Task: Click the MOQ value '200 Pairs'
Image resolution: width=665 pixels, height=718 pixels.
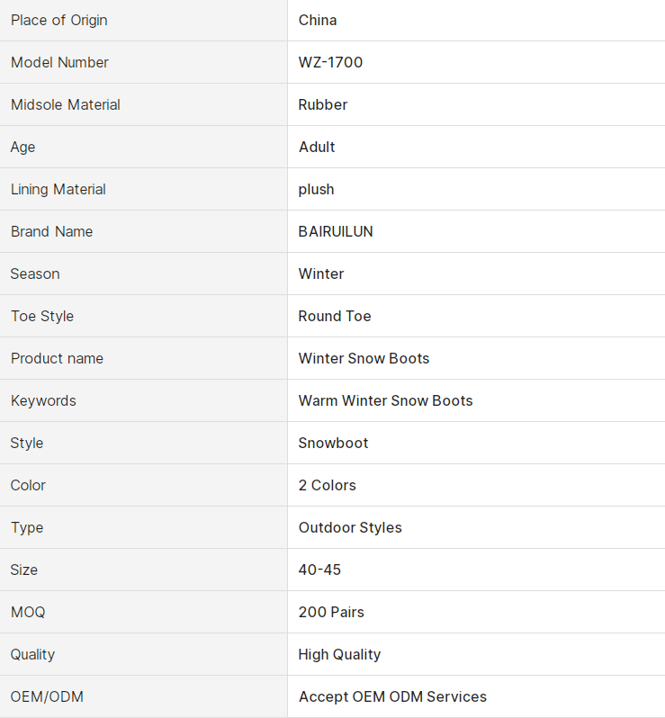Action: click(331, 612)
